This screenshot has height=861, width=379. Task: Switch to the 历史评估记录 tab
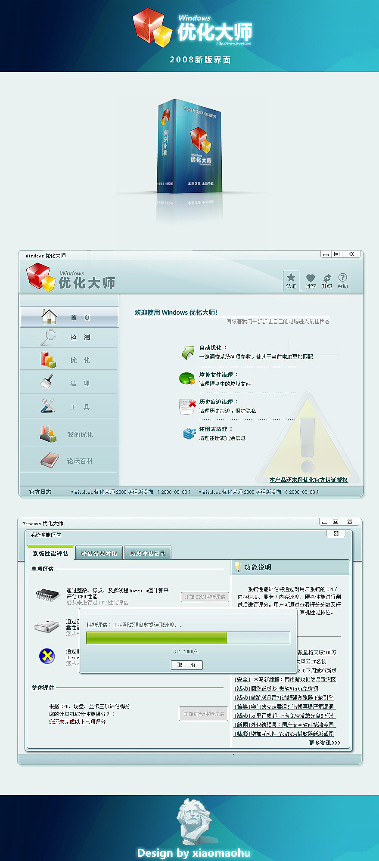pyautogui.click(x=148, y=553)
